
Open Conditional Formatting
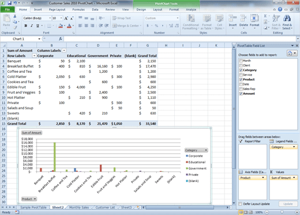[190, 22]
